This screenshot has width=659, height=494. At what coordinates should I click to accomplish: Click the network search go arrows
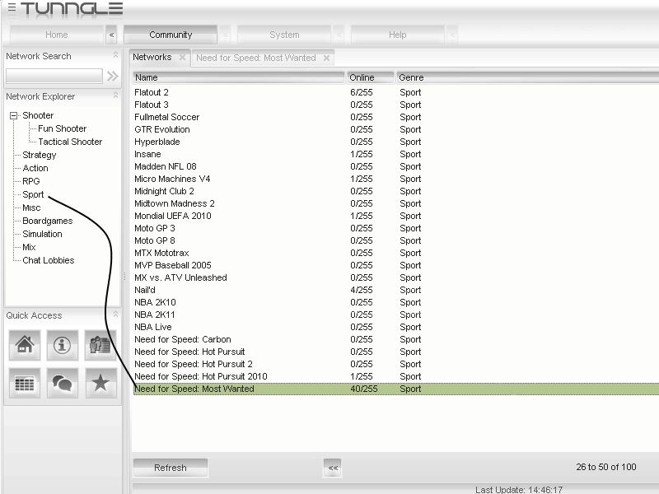[x=113, y=76]
